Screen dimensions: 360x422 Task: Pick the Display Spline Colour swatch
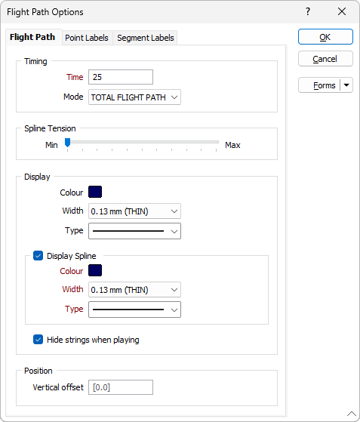pyautogui.click(x=95, y=270)
